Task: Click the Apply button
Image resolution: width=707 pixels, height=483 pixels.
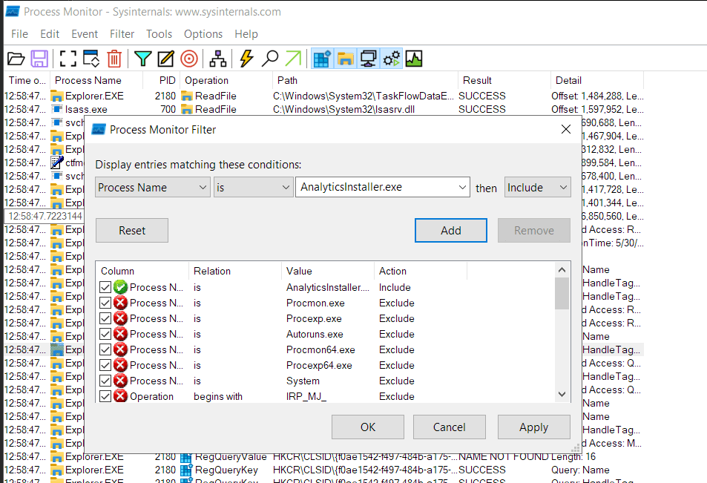Action: point(534,427)
